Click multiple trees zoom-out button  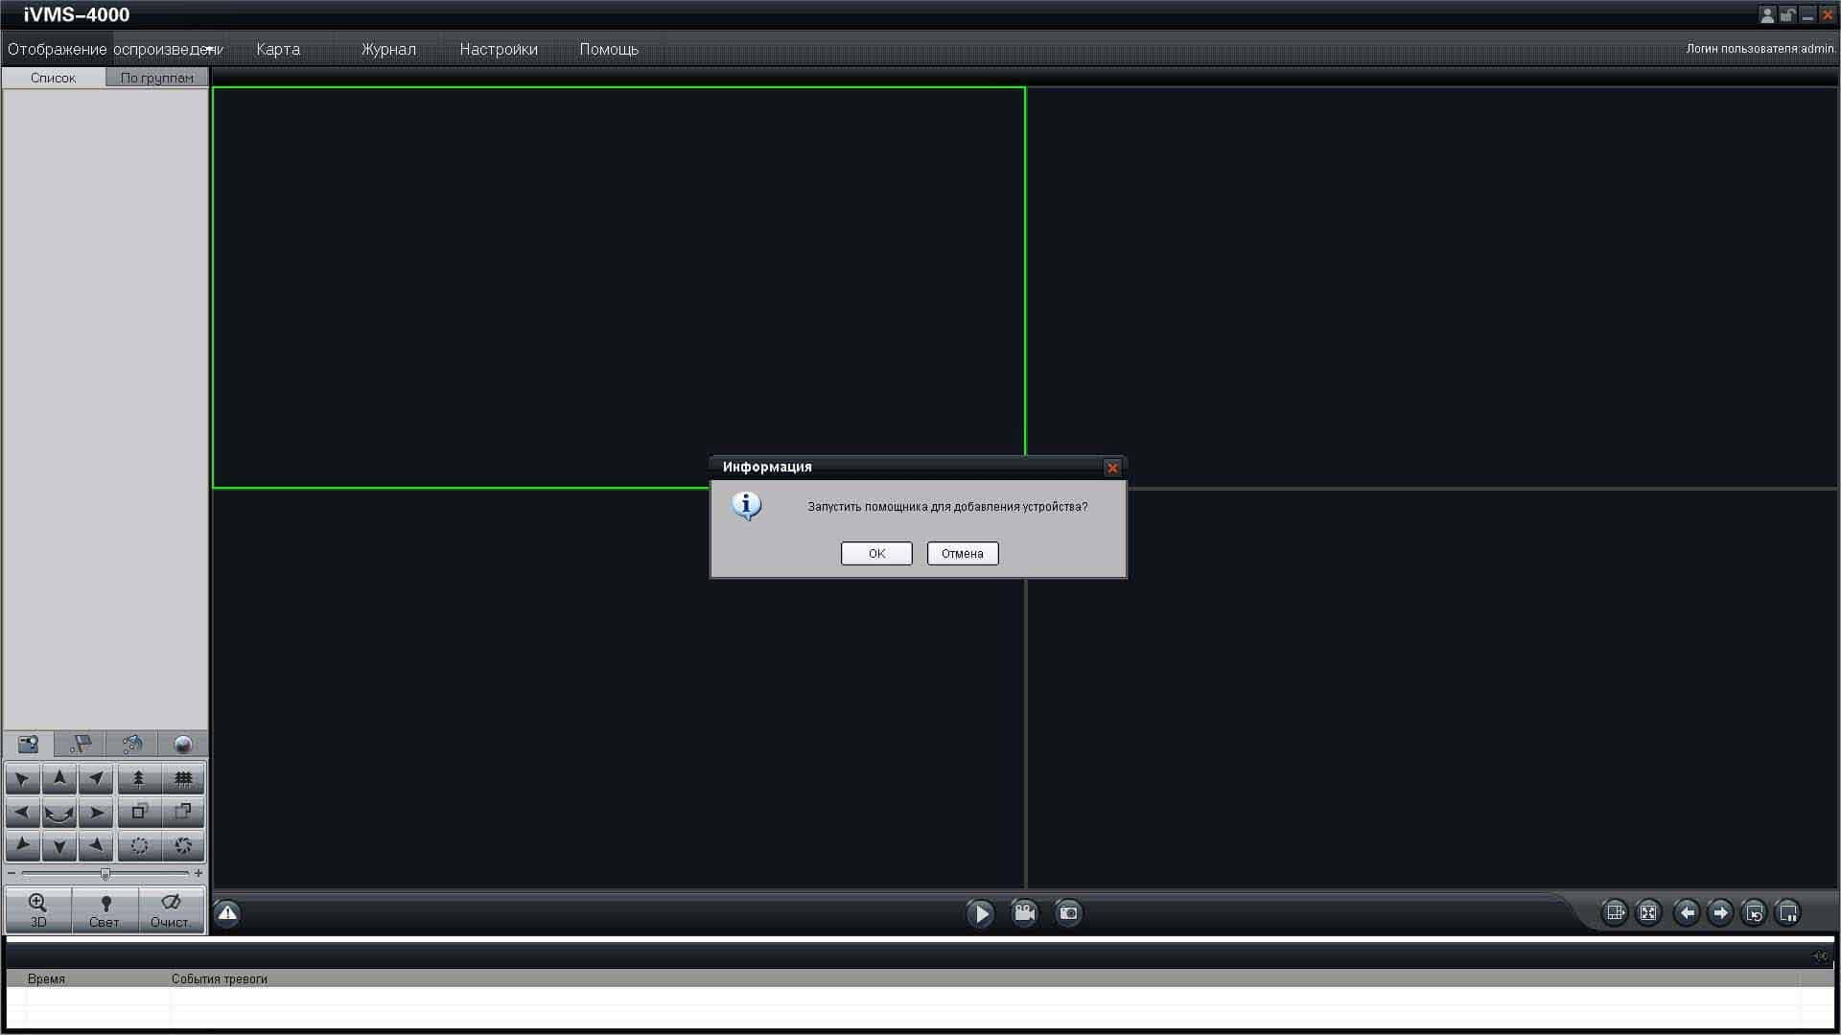point(183,779)
